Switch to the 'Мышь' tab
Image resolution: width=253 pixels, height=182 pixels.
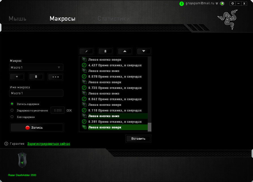click(x=18, y=19)
